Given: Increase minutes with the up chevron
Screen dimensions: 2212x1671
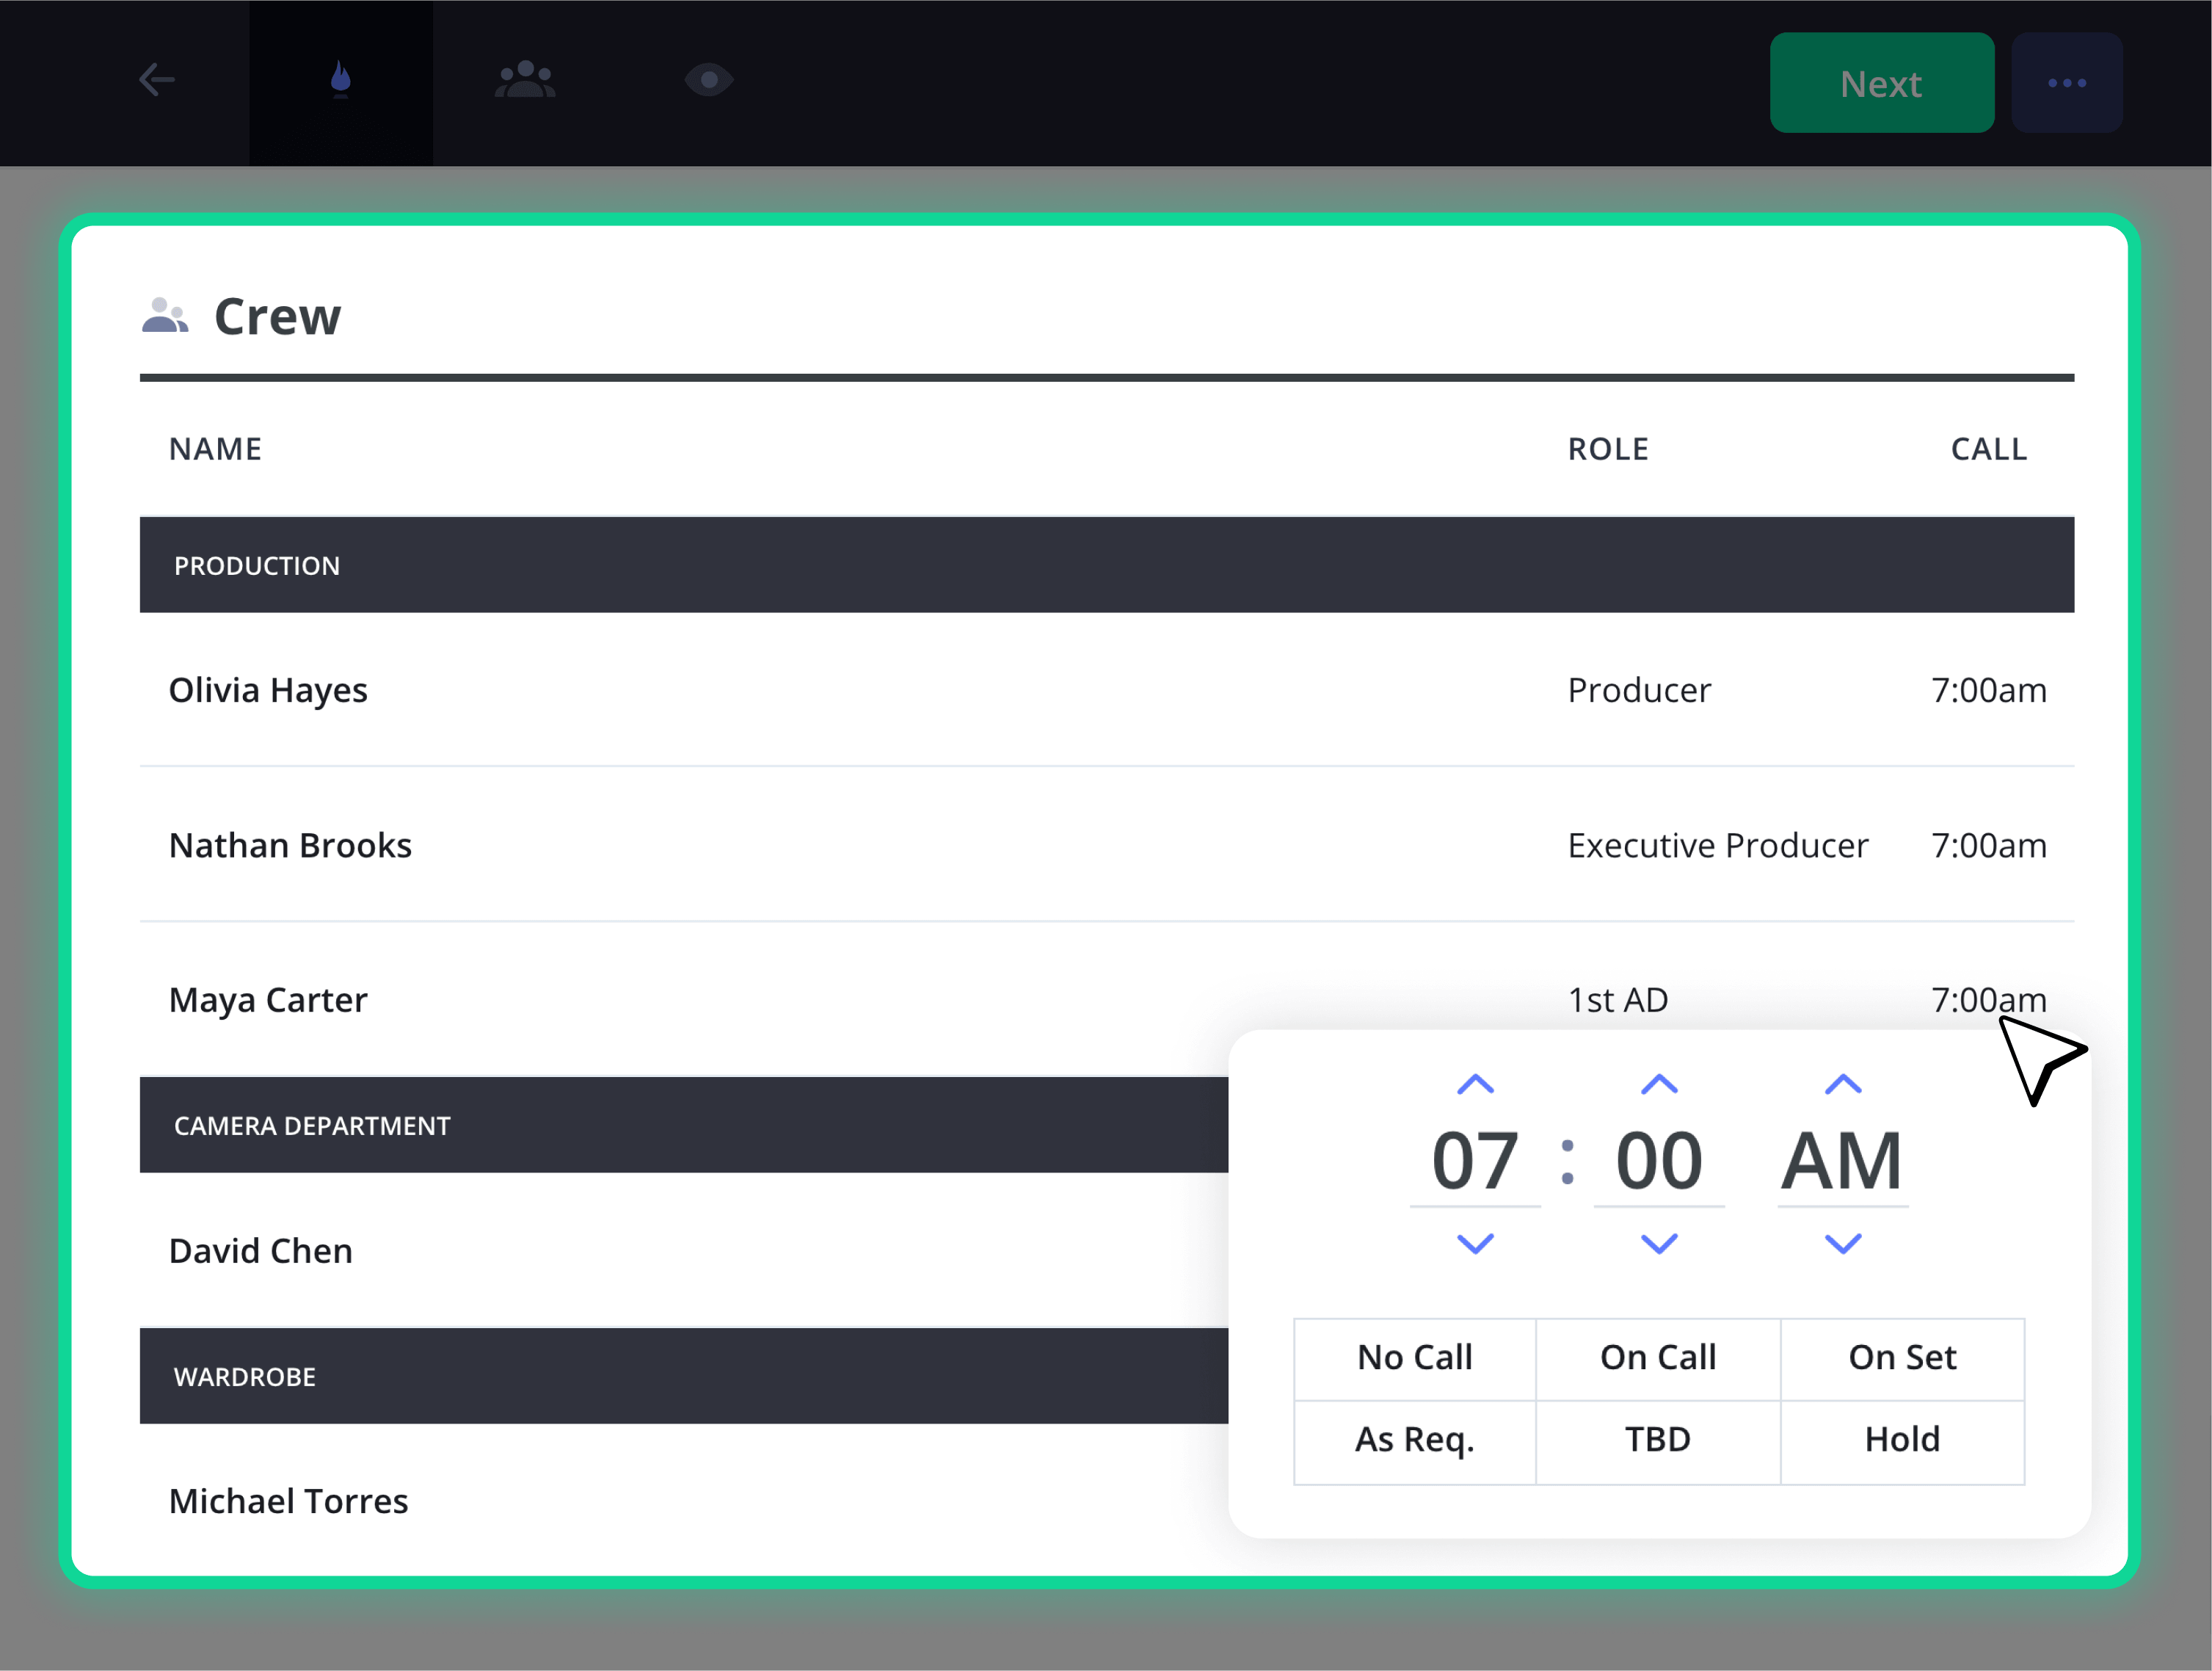Looking at the screenshot, I should pos(1659,1084).
